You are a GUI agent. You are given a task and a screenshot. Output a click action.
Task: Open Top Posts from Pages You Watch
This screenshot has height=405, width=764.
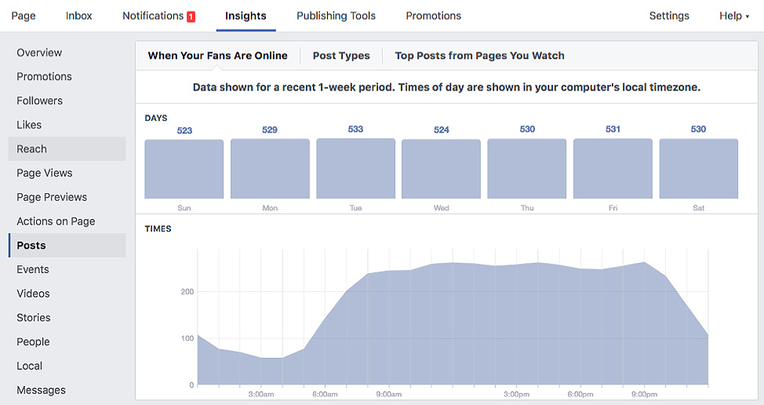pos(479,56)
